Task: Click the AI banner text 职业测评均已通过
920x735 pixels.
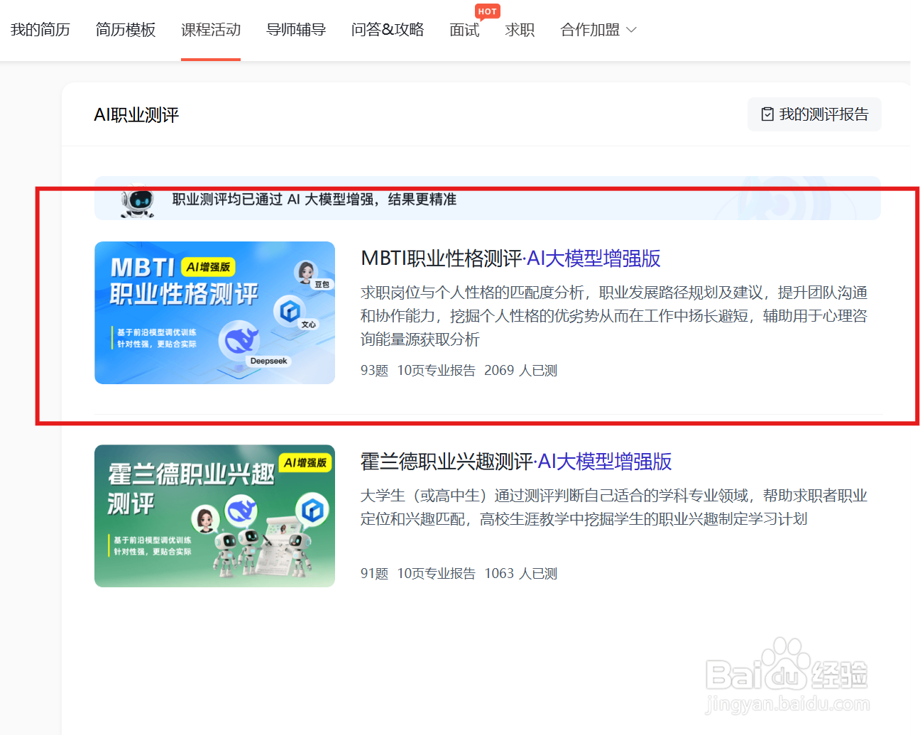Action: pyautogui.click(x=314, y=200)
